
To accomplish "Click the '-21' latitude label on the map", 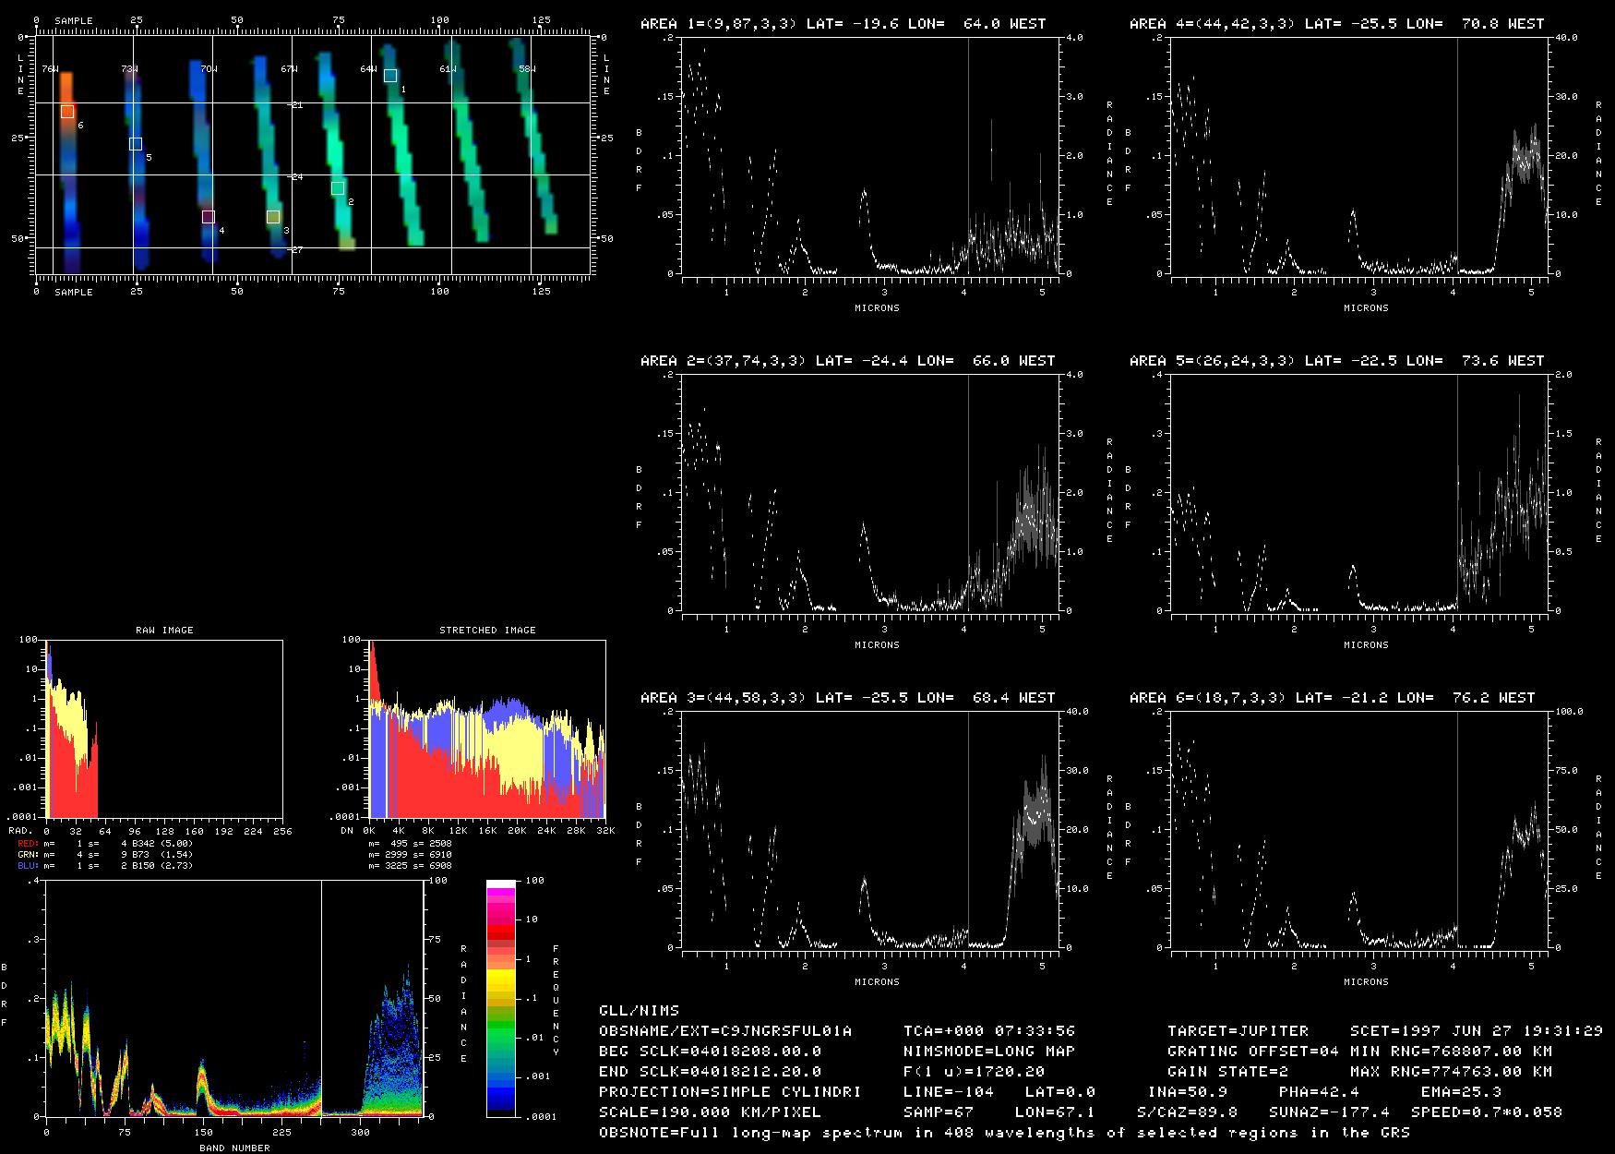I will (294, 105).
